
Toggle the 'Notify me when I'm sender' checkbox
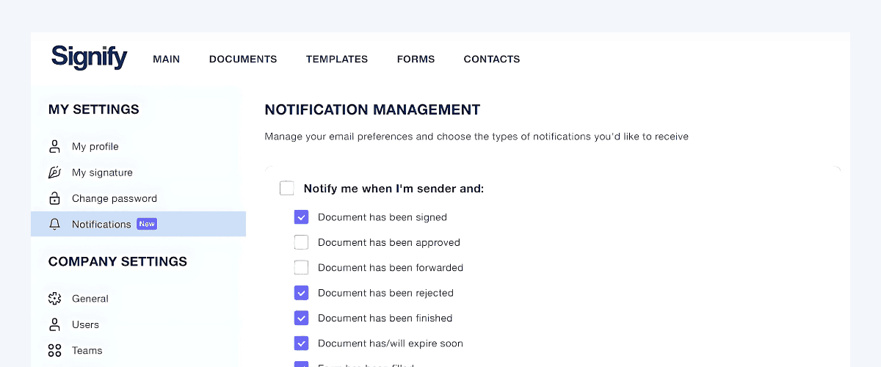(x=287, y=189)
